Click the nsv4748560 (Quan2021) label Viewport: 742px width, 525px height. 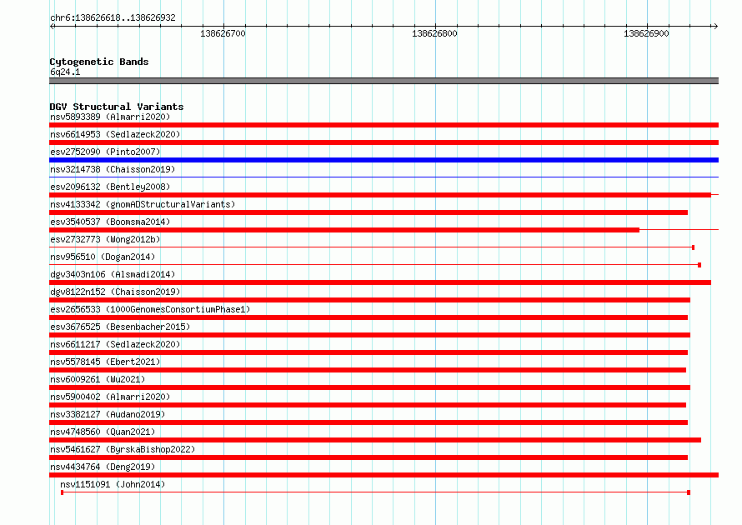(x=103, y=432)
